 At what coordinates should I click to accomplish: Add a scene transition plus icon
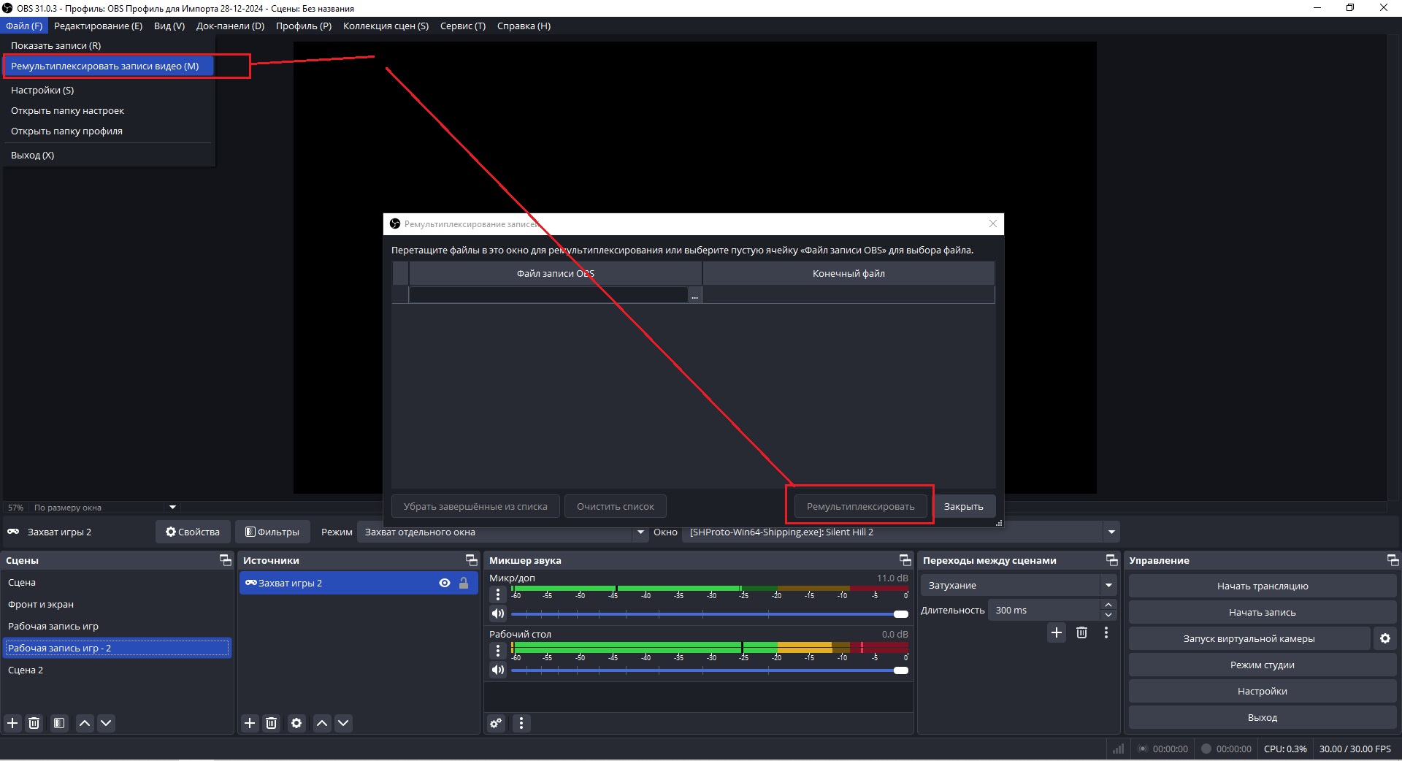(x=1057, y=632)
